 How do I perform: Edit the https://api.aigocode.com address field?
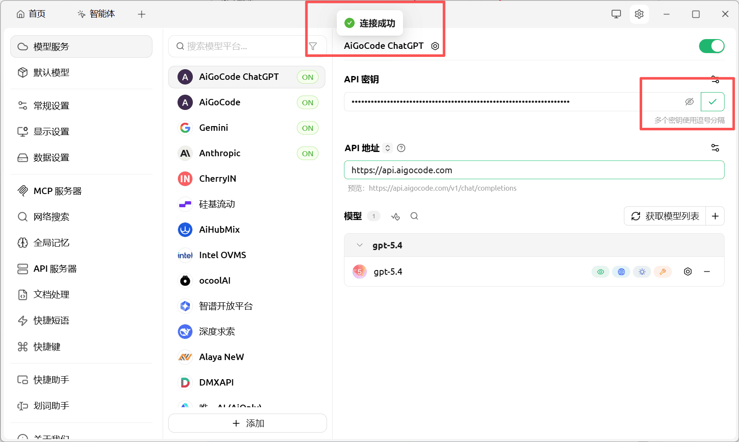point(534,170)
